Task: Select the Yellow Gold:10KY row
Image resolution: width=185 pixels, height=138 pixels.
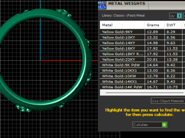Action: point(142,37)
